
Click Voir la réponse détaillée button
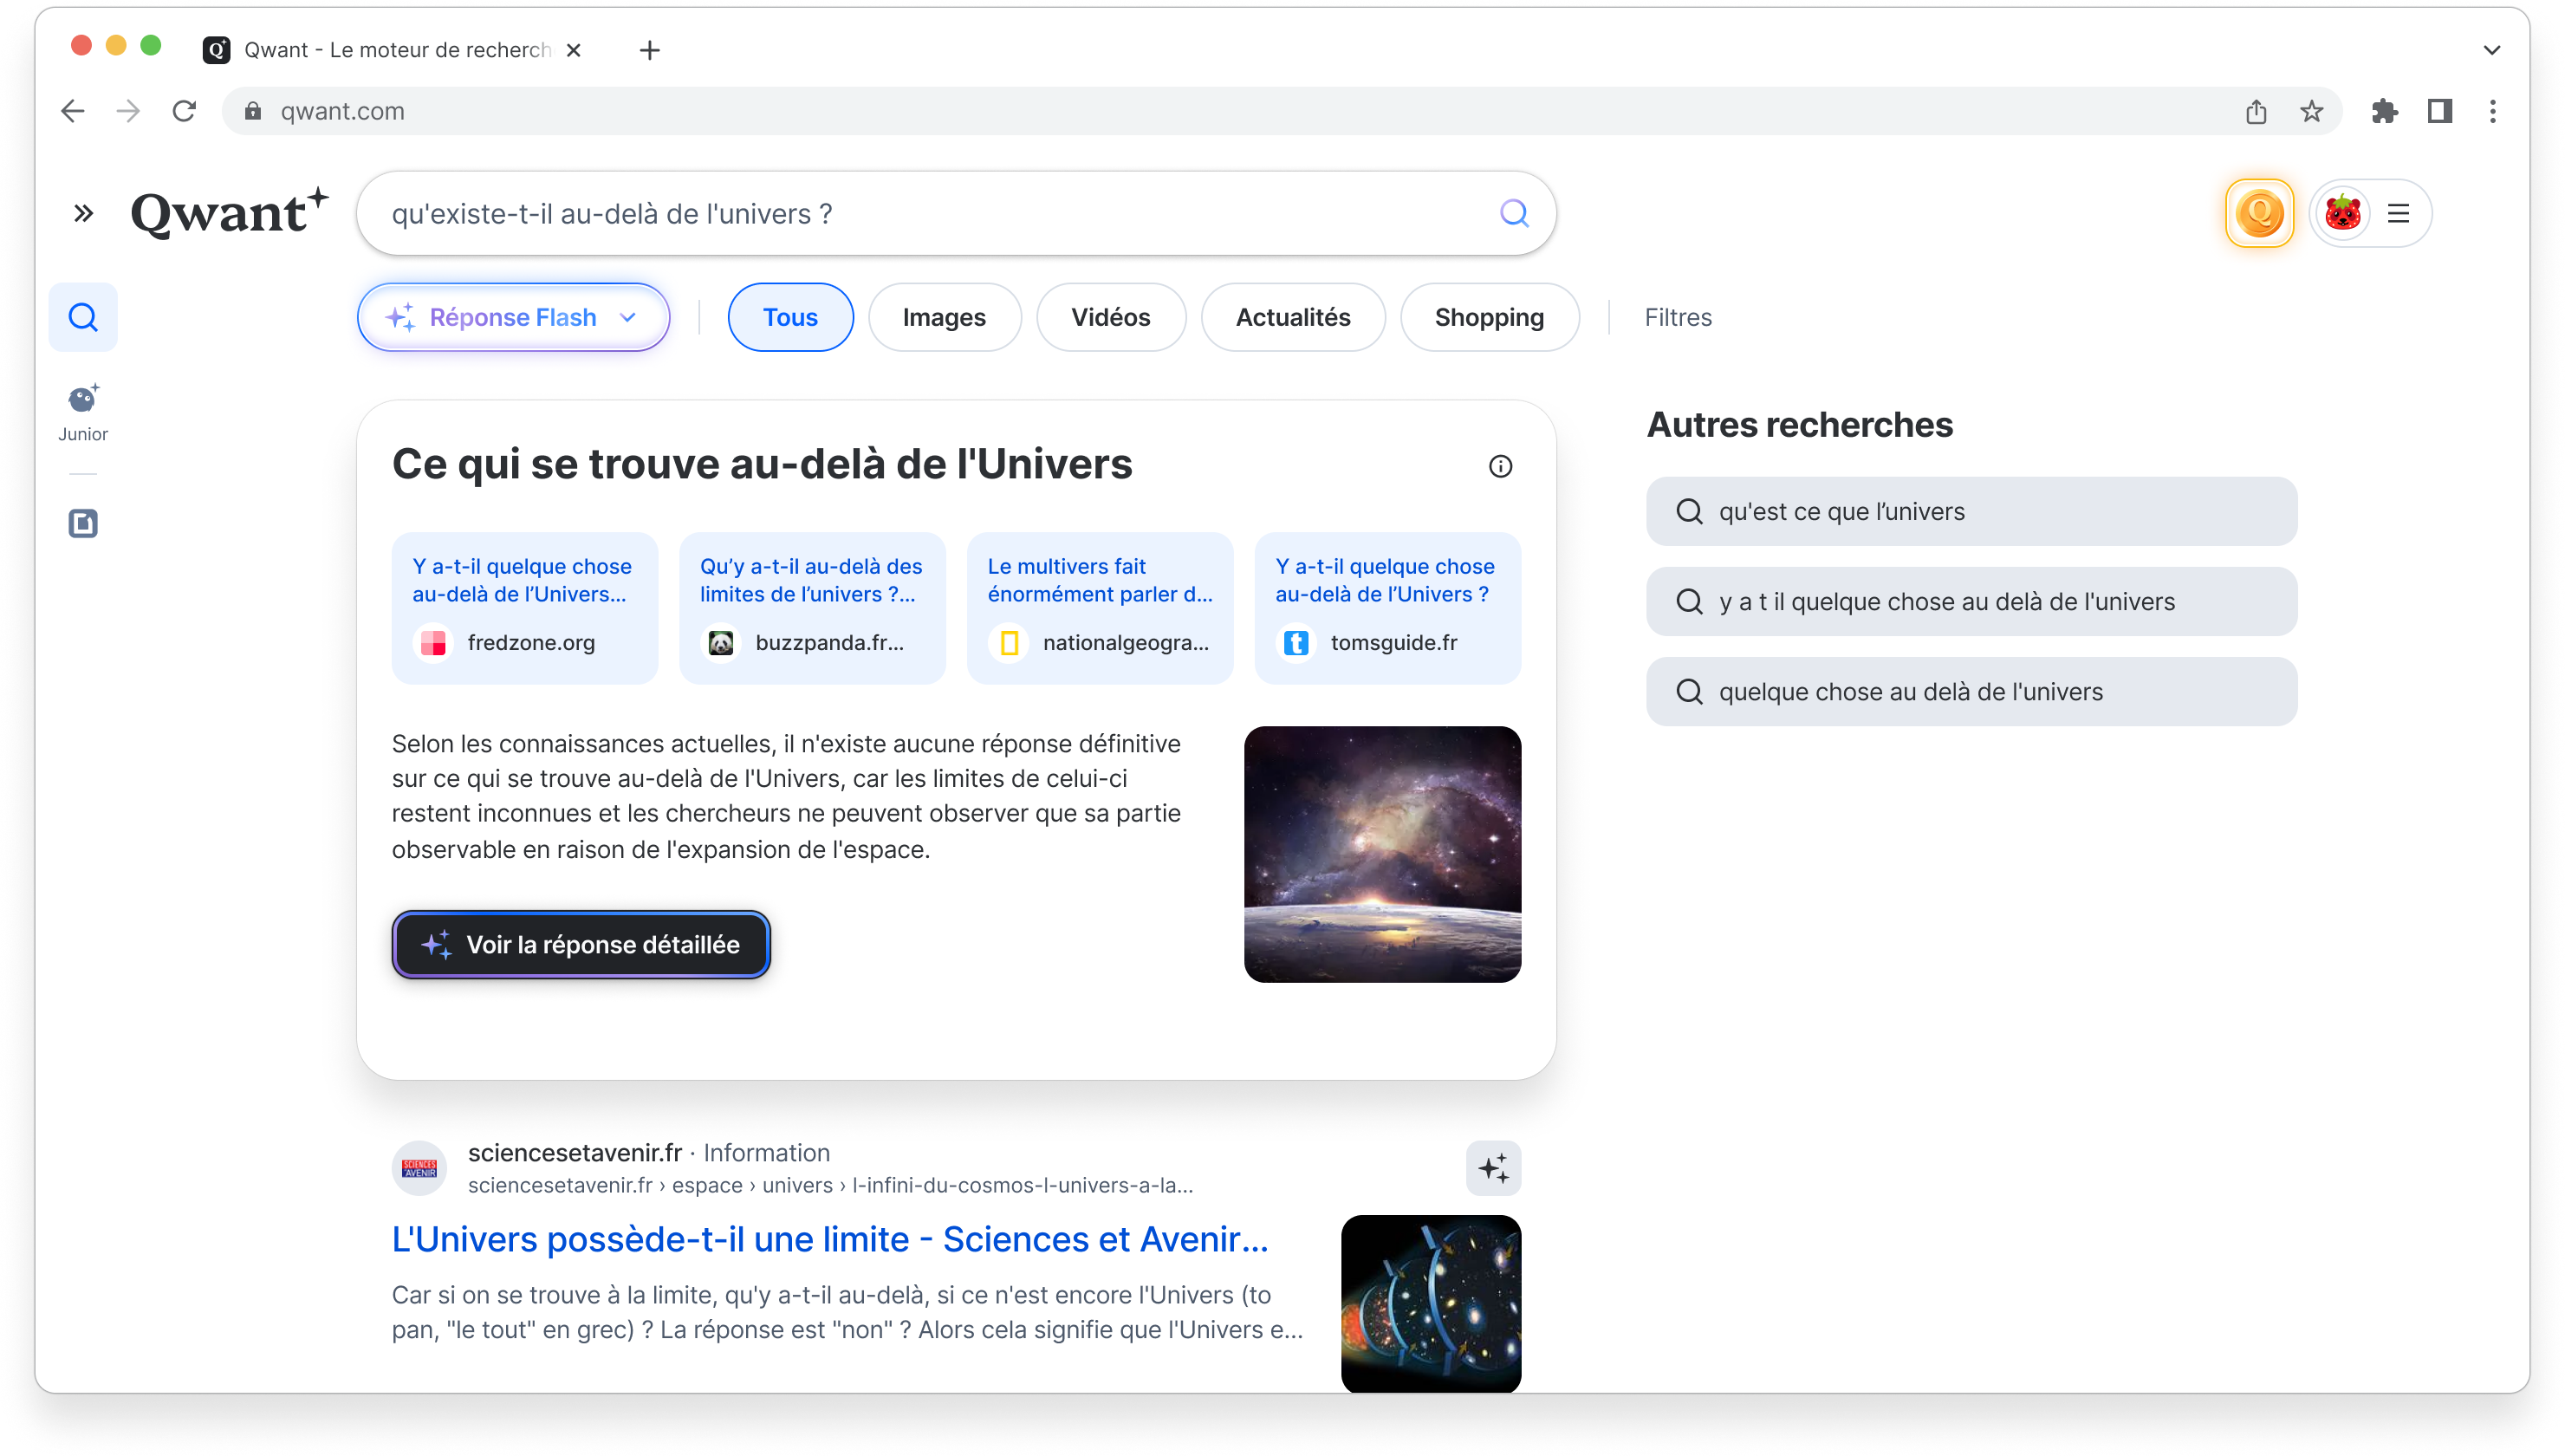point(581,944)
